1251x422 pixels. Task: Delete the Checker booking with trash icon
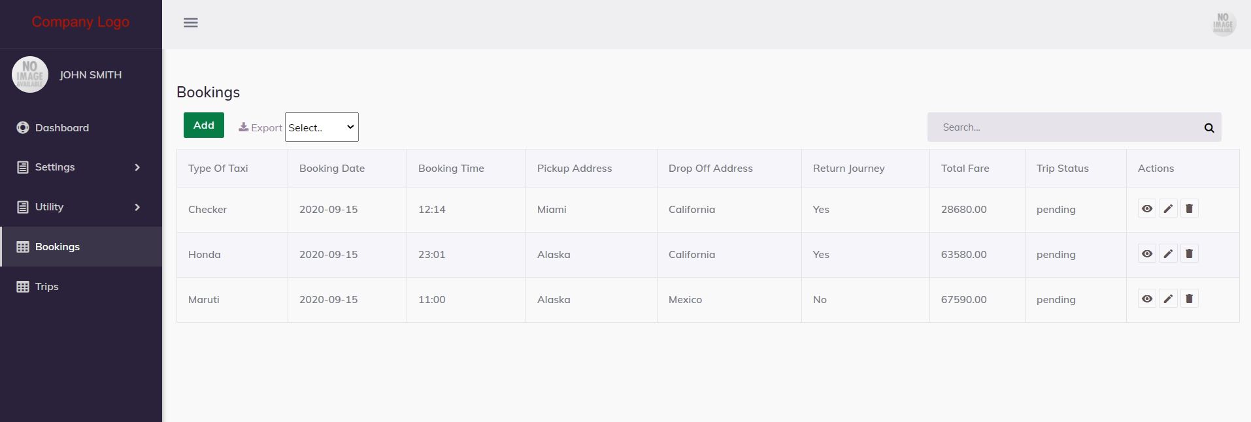[x=1189, y=209]
